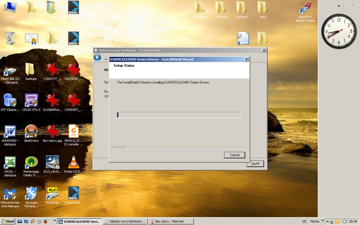The width and height of the screenshot is (360, 225).
Task: Switch to DJHERCULESMIX taskbar button
Action: (80, 221)
